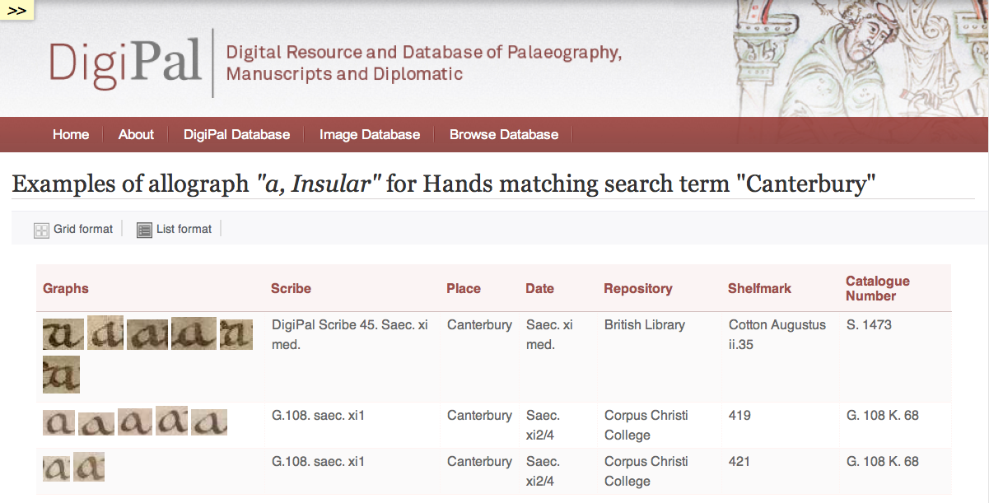Open the About menu item
The image size is (989, 503).
point(136,134)
